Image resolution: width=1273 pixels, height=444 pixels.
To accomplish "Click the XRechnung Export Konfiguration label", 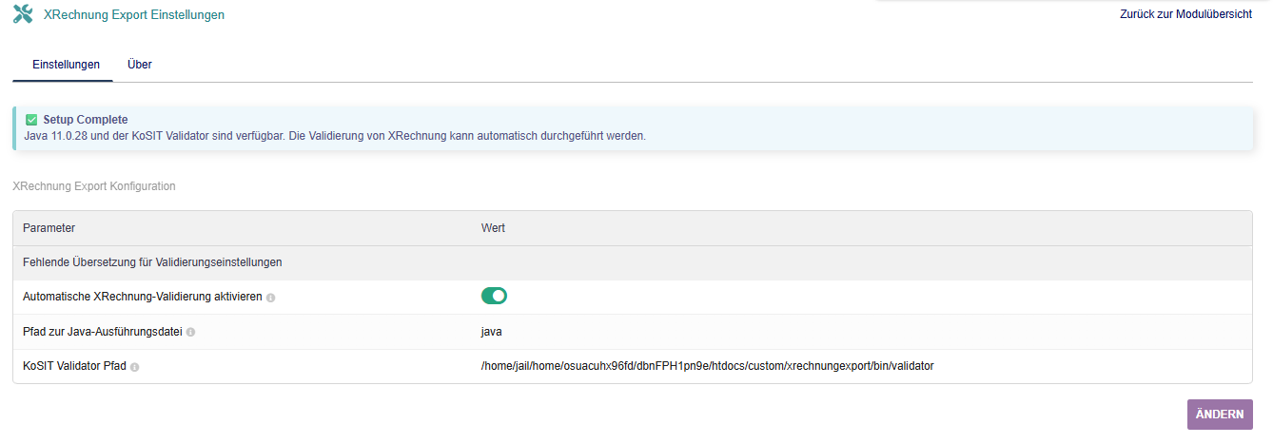I will [x=94, y=186].
